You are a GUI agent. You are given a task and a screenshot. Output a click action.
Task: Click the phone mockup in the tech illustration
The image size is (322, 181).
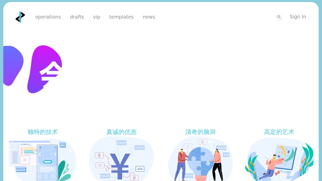(47, 162)
